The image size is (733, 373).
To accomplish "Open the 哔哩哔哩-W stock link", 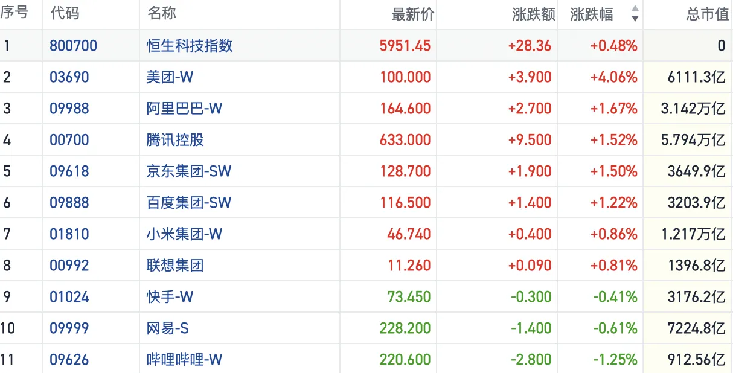I will (x=184, y=360).
